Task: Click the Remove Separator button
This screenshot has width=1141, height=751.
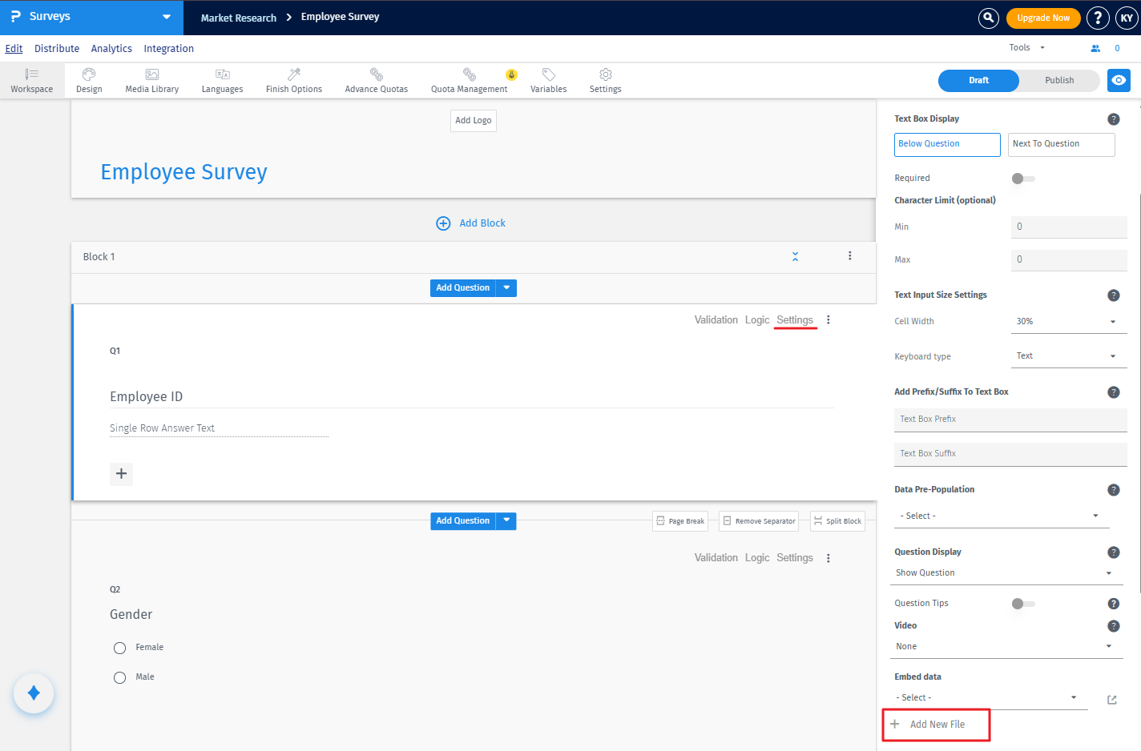Action: point(759,521)
